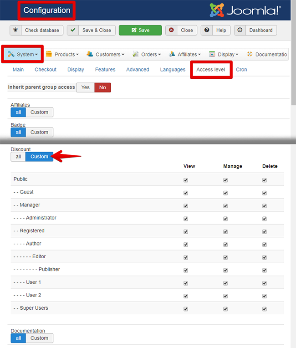296x348 pixels.
Task: Toggle Manage checkbox for Public
Action: click(225, 180)
